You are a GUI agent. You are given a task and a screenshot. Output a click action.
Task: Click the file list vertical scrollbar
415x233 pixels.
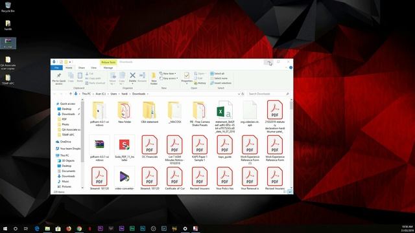pos(291,144)
